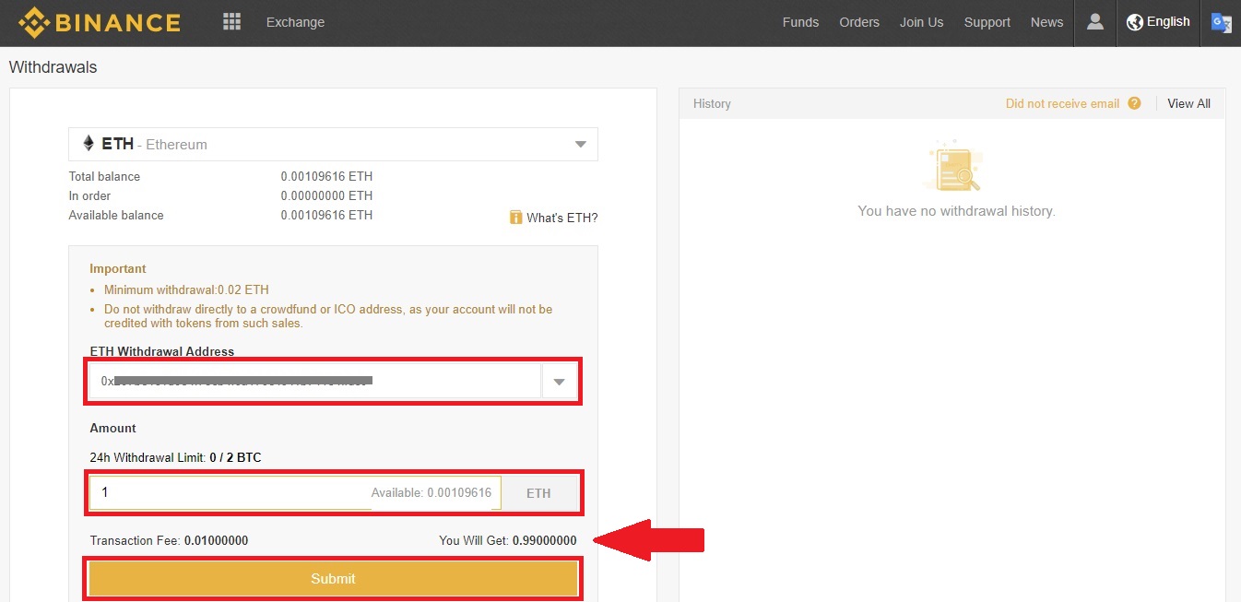Image resolution: width=1241 pixels, height=602 pixels.
Task: Open the News page
Action: (x=1046, y=22)
